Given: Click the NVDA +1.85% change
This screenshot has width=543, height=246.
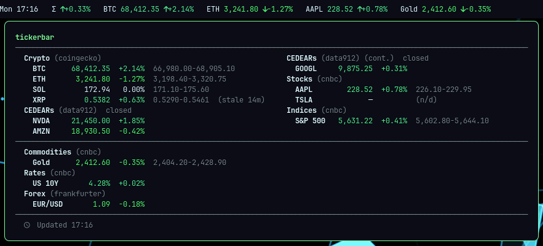Looking at the screenshot, I should (132, 121).
